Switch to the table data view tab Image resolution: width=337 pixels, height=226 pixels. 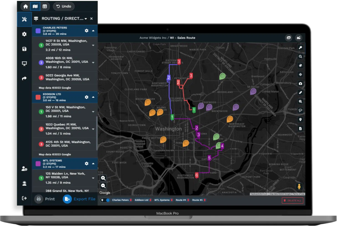point(45,6)
